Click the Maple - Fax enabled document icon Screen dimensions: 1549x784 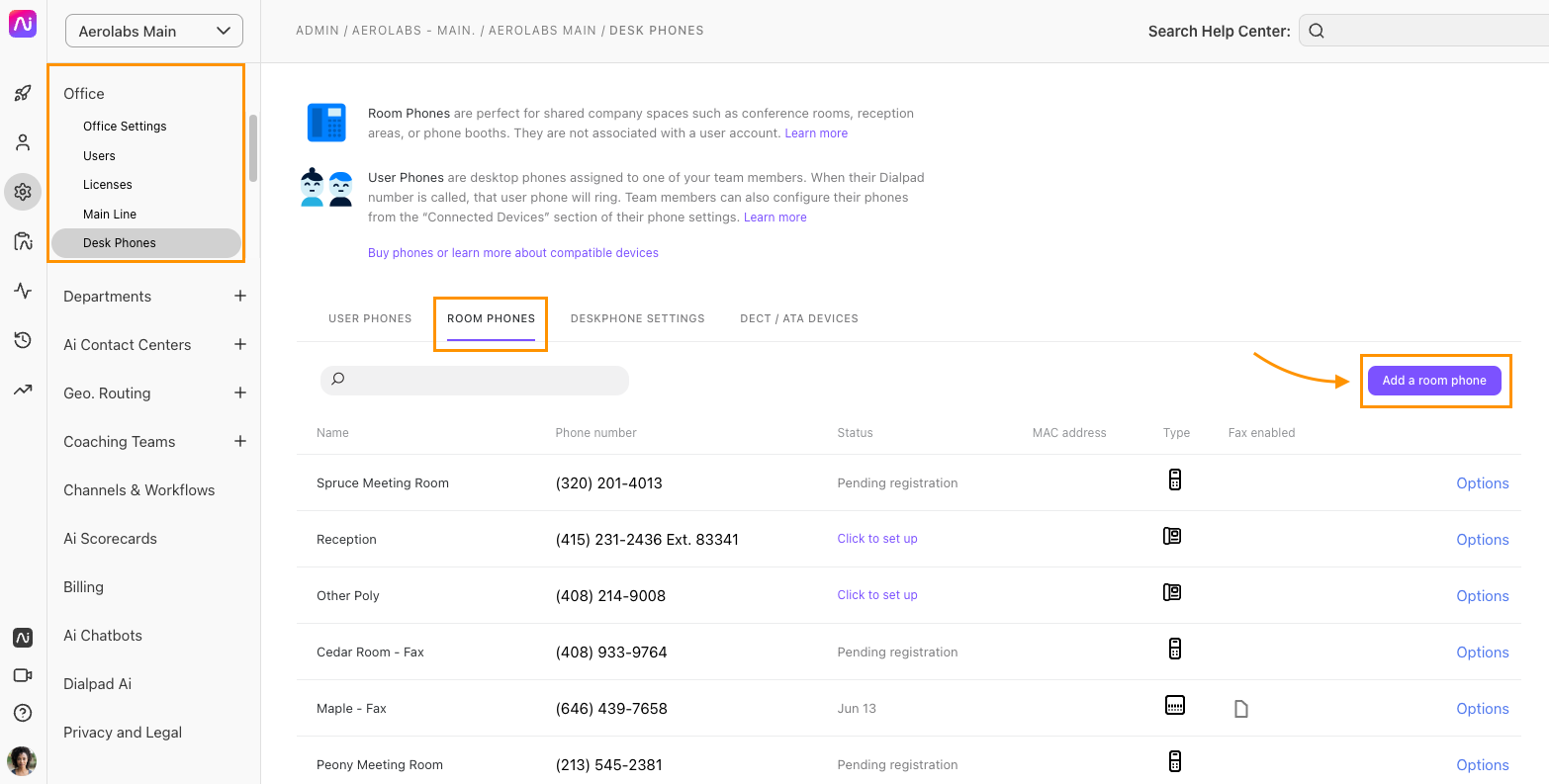point(1241,709)
